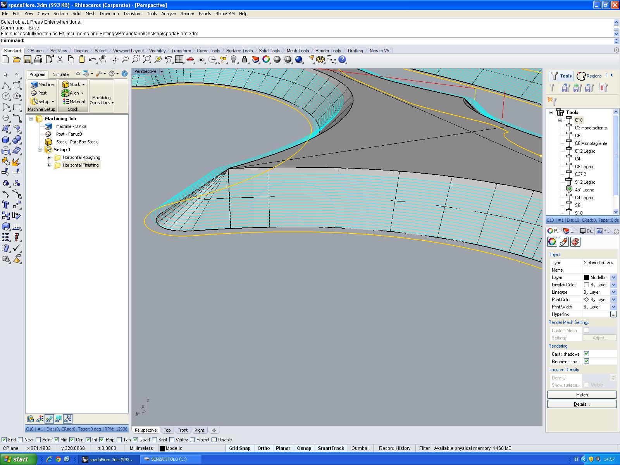620x465 pixels.
Task: Expand the Horizontal Roughing tree node
Action: (48, 157)
